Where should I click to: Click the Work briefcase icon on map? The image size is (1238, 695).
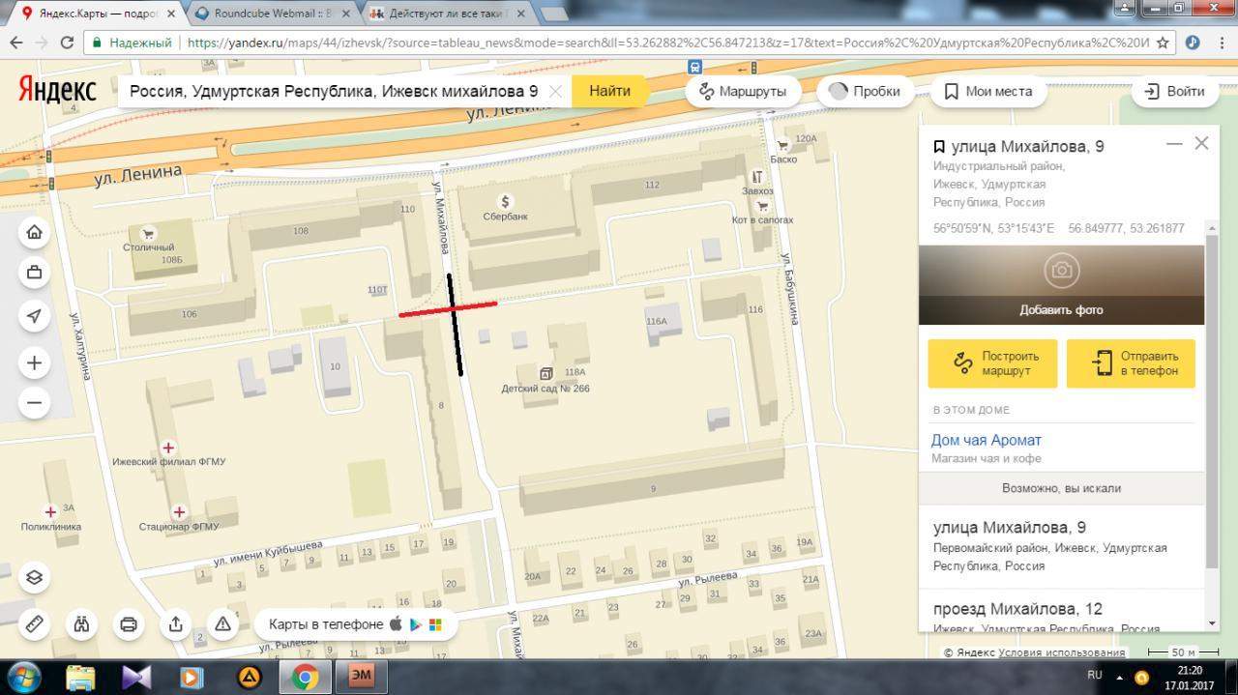point(35,274)
